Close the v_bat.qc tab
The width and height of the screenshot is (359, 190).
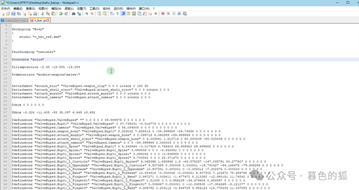pos(48,21)
